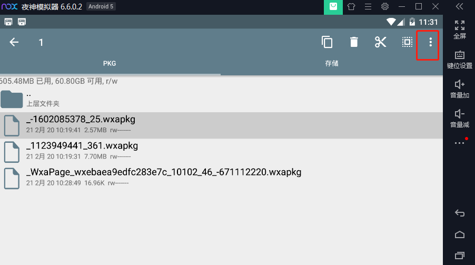Collapse Nox sidebar with double chevron
This screenshot has height=265, width=475.
[460, 6]
